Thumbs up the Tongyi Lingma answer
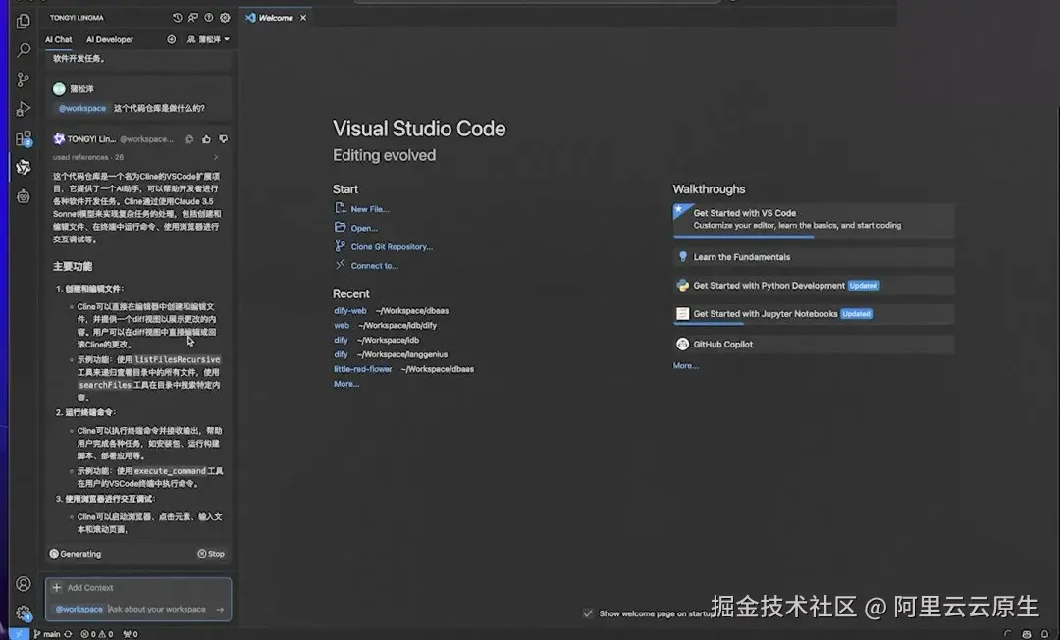This screenshot has width=1060, height=640. [x=206, y=139]
